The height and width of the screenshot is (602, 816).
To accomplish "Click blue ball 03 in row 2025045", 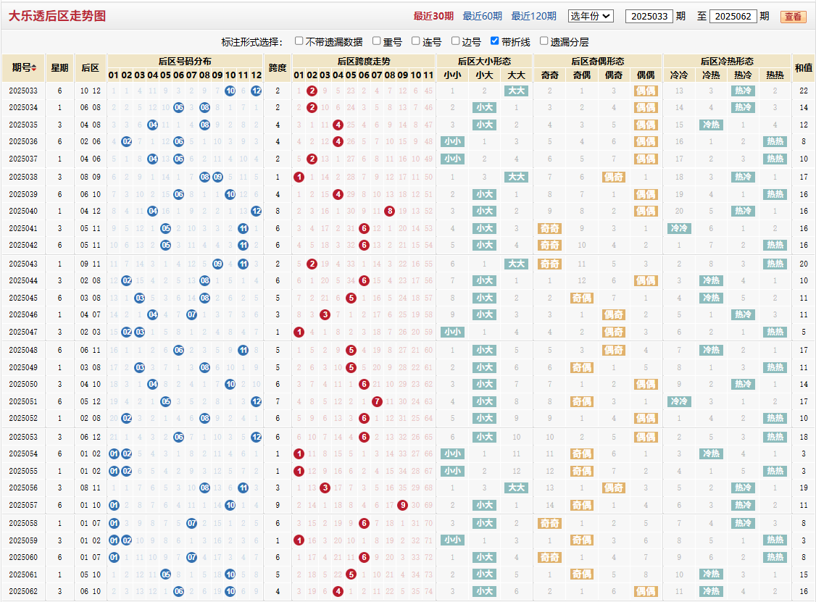I will pyautogui.click(x=139, y=298).
